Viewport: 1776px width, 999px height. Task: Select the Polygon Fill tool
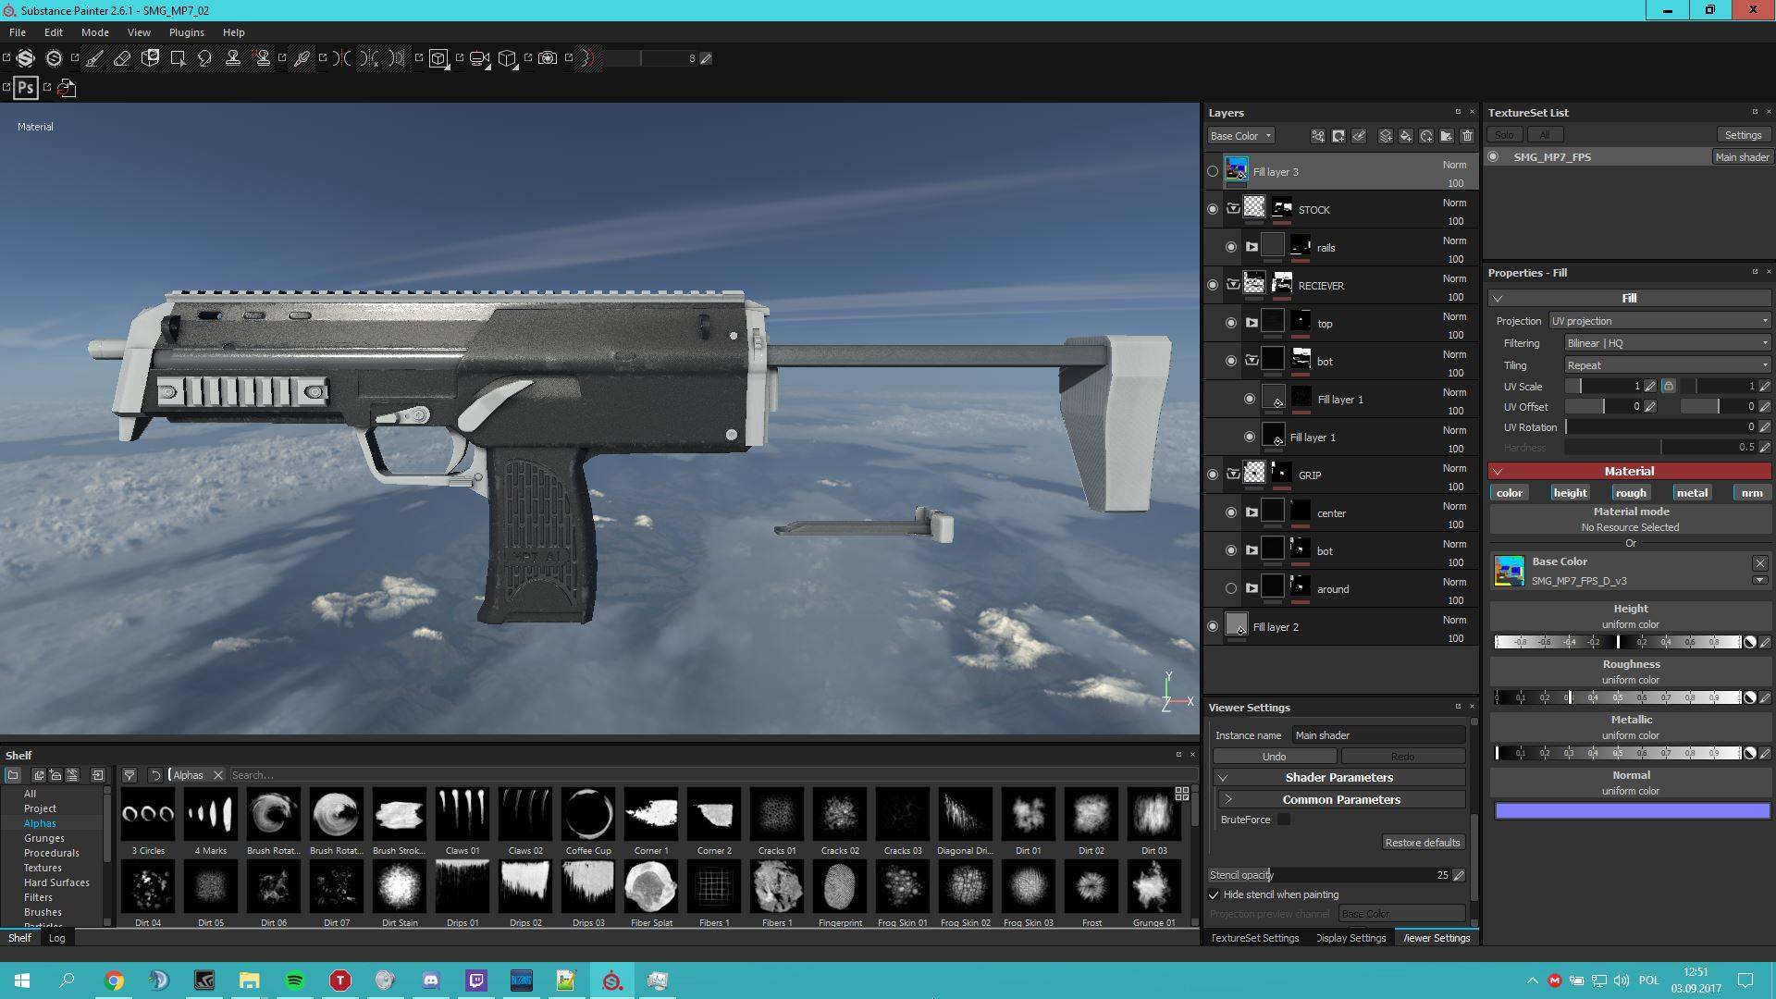coord(178,58)
